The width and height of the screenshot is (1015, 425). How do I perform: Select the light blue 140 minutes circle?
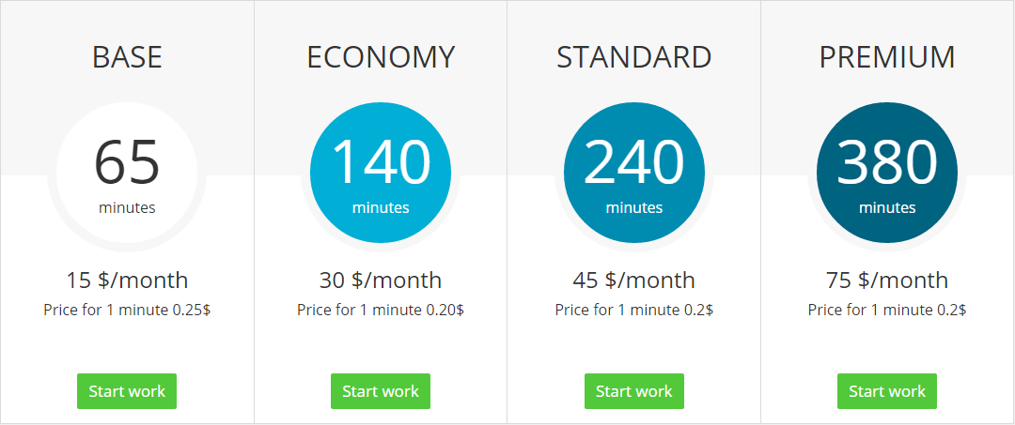[381, 174]
